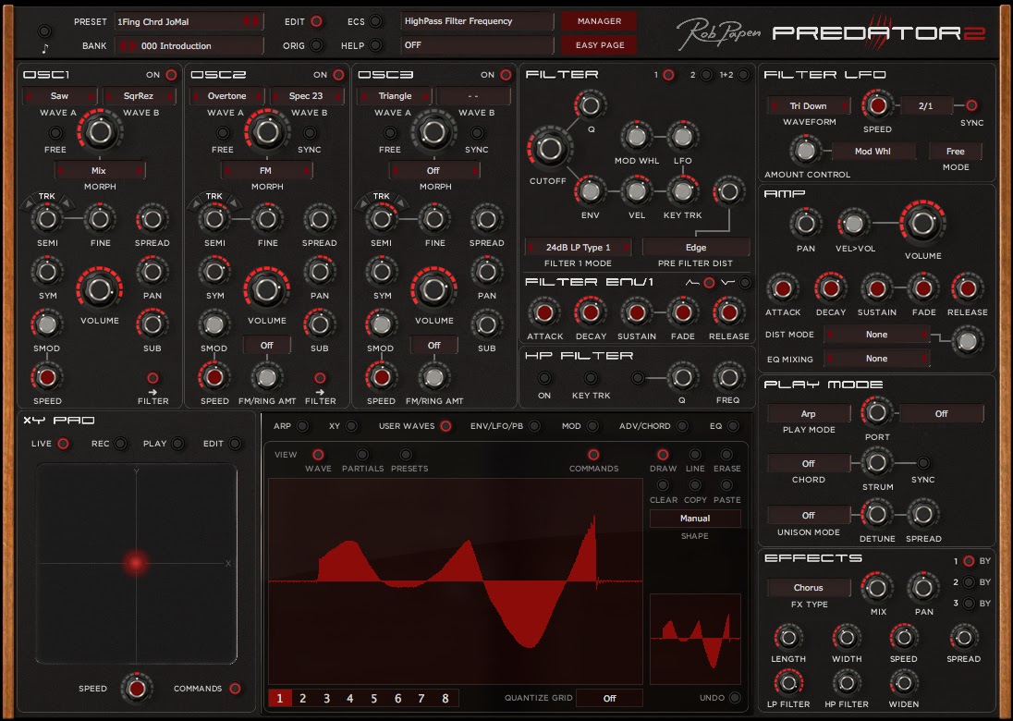The image size is (1013, 721).
Task: Click the UNDO button
Action: click(x=735, y=698)
